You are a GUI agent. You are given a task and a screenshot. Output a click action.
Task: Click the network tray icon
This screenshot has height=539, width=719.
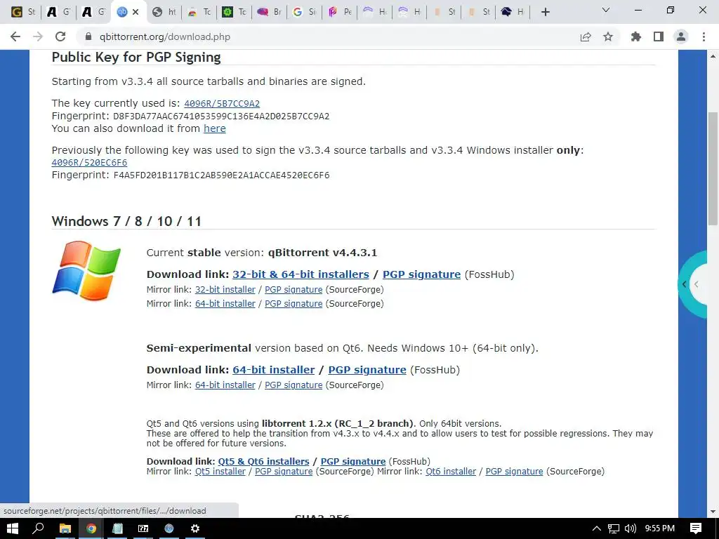(613, 528)
